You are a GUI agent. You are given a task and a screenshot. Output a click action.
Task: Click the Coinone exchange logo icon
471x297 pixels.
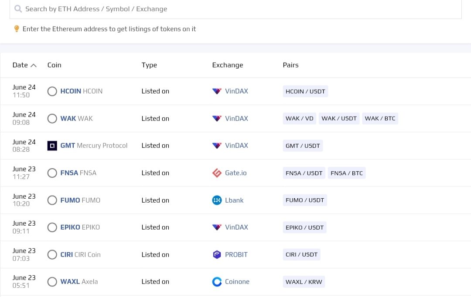coord(217,282)
